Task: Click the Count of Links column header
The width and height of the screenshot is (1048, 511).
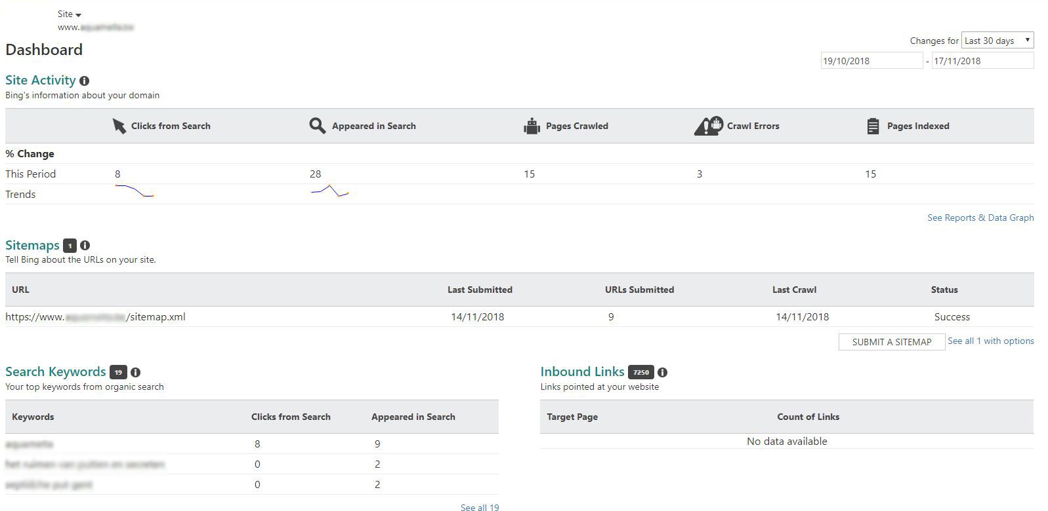Action: click(808, 417)
